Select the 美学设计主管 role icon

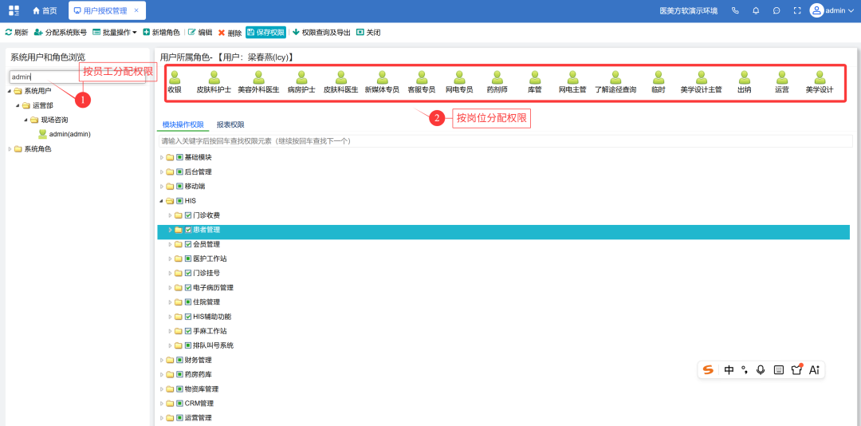point(702,77)
